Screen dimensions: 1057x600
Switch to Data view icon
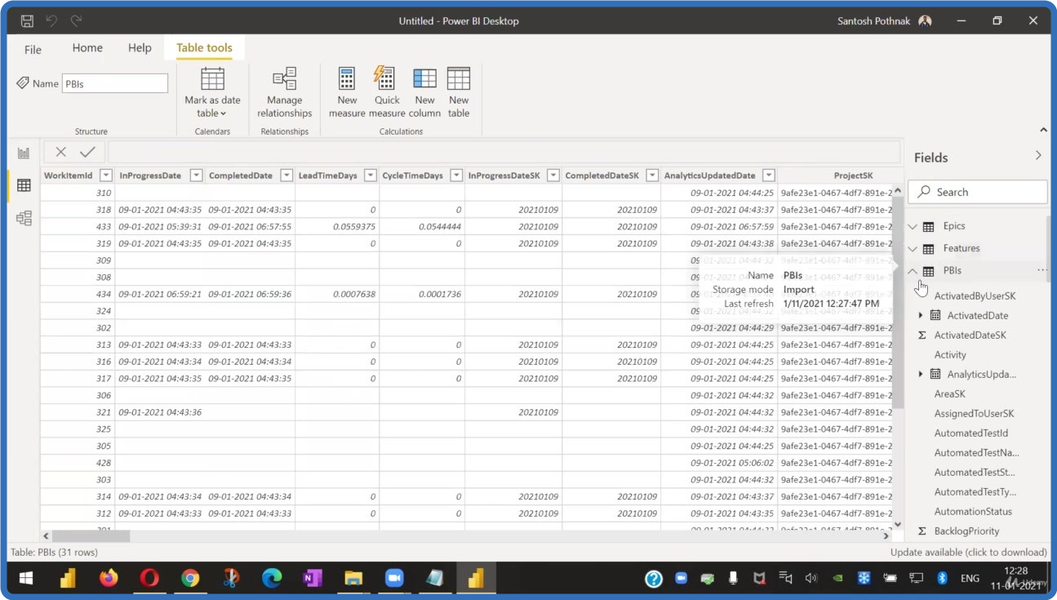[24, 185]
